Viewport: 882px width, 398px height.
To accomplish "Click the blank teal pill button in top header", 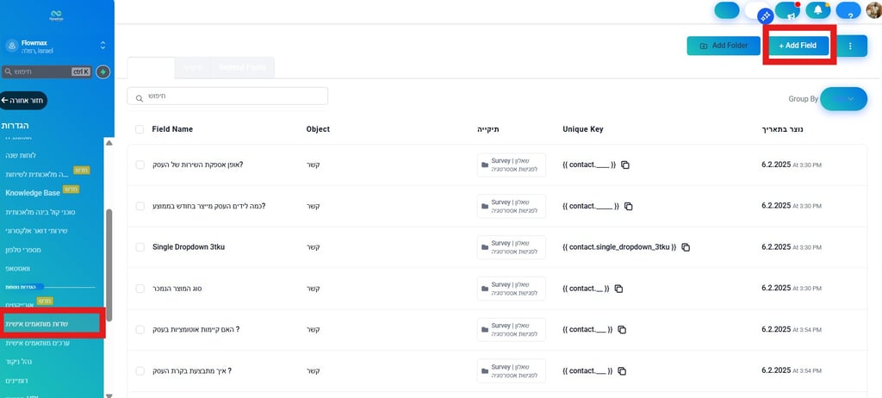I will click(727, 10).
